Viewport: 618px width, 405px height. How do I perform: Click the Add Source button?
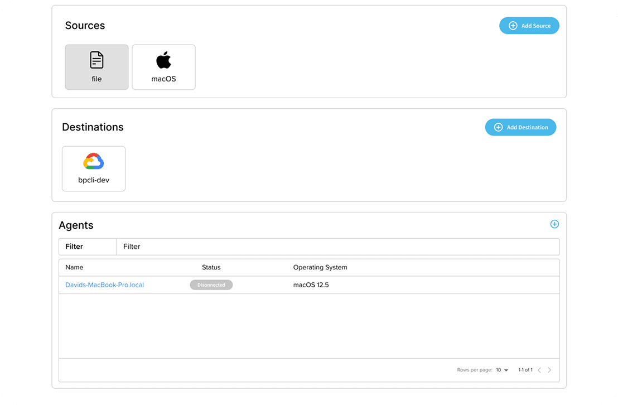tap(529, 26)
